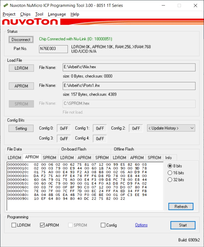The image size is (204, 247).
Task: Switch to File Data LDROM tab
Action: (14, 158)
